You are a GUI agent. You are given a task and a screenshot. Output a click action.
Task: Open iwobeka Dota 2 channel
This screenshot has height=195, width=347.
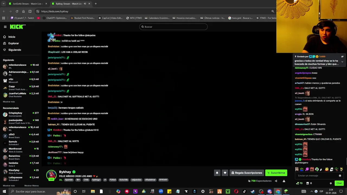click(21, 164)
